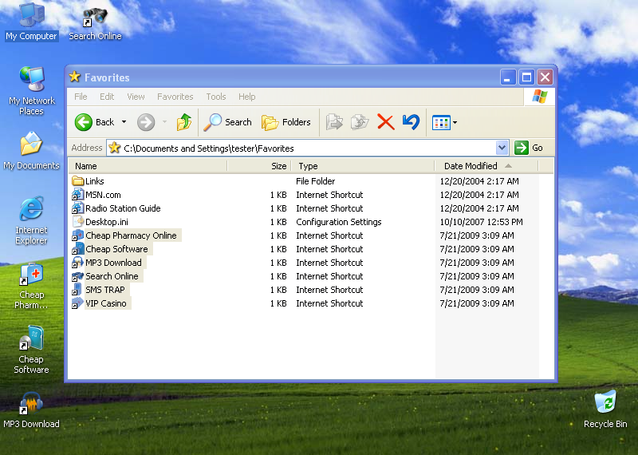Click the Copy To toolbar icon
This screenshot has height=455, width=638.
click(360, 122)
